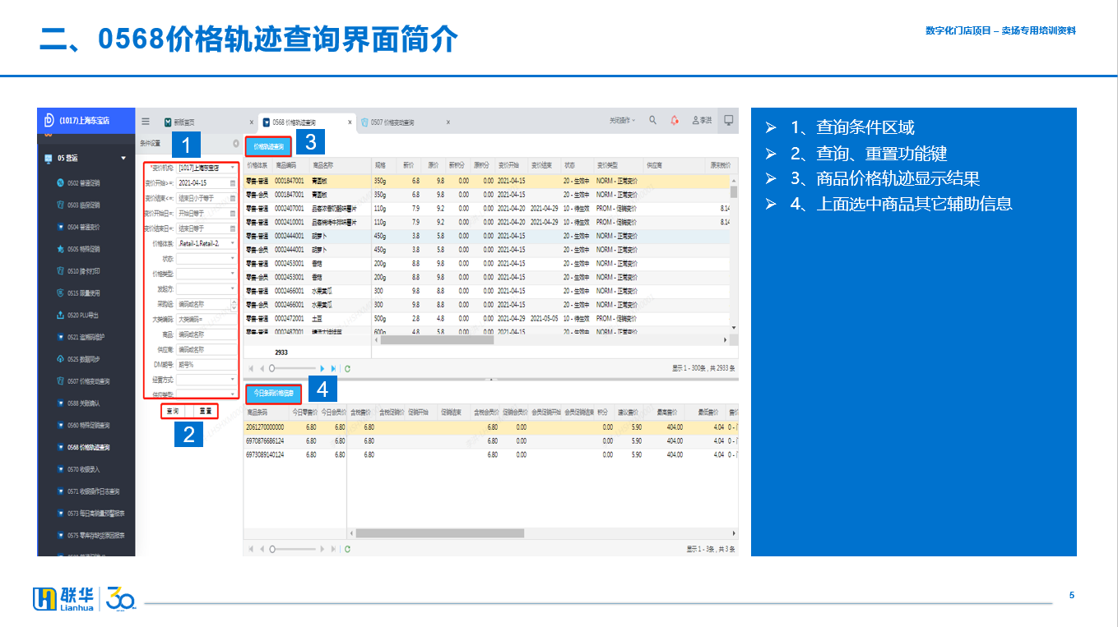Click the store logo icon beside (1017)上海东宝店
The image size is (1118, 627).
click(49, 119)
